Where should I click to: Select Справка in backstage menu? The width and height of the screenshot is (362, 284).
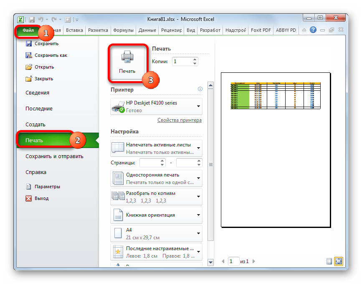36,172
